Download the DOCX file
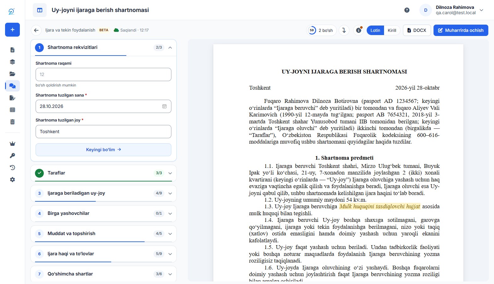The width and height of the screenshot is (494, 284). (416, 30)
